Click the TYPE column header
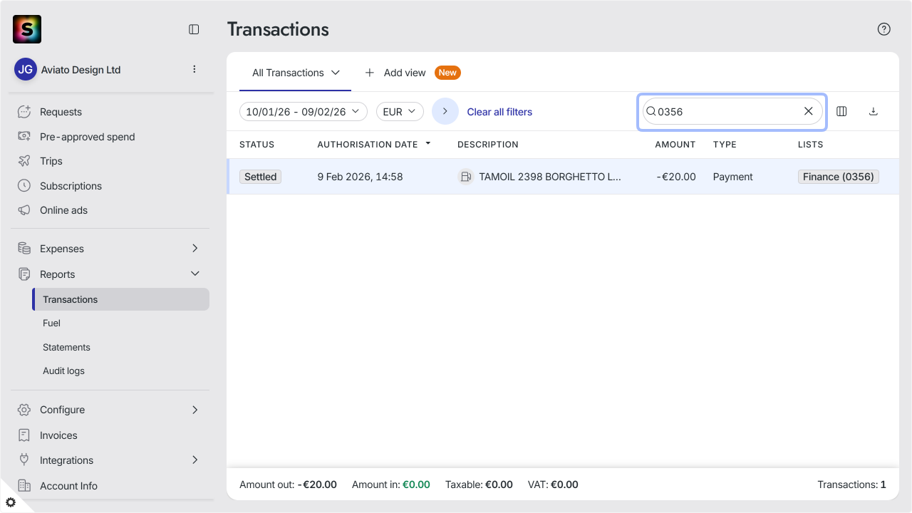Image resolution: width=912 pixels, height=513 pixels. 725,145
